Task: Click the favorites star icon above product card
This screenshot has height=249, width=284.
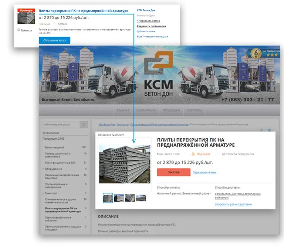Action: point(261,130)
